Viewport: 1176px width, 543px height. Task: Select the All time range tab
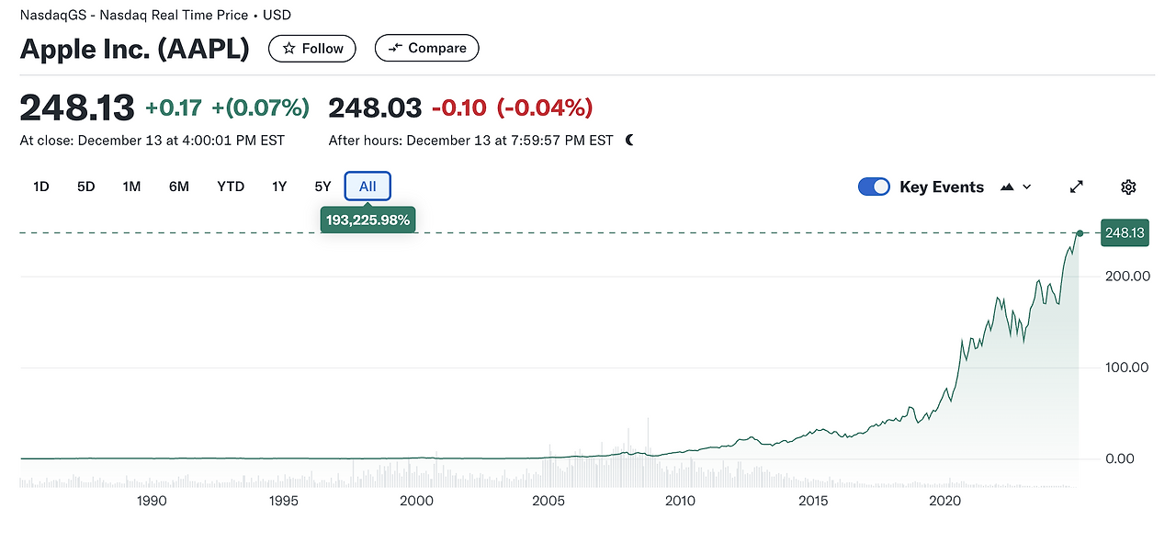click(367, 187)
